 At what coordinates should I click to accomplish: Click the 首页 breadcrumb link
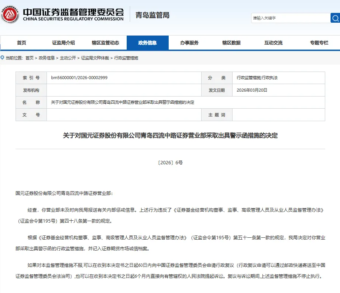tap(29, 58)
